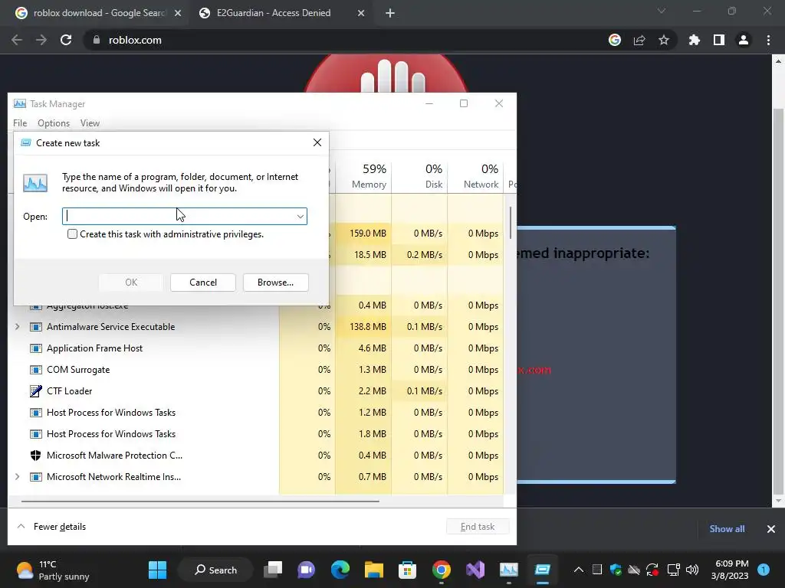The width and height of the screenshot is (785, 588).
Task: Click the COM Surrogate process icon
Action: [35, 370]
